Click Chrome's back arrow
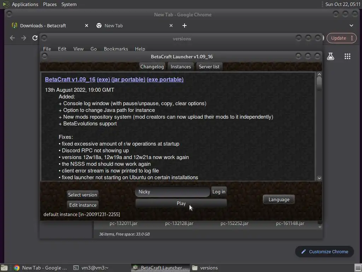Viewport: 362px width, 272px height. (12, 38)
